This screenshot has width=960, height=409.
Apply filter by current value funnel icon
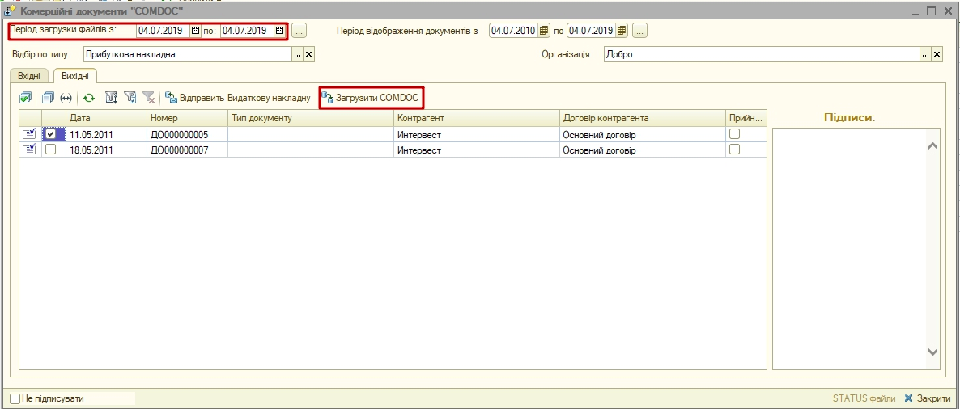click(112, 98)
